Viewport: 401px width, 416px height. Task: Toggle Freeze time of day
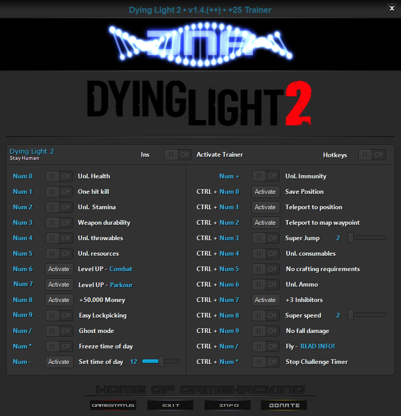point(59,347)
